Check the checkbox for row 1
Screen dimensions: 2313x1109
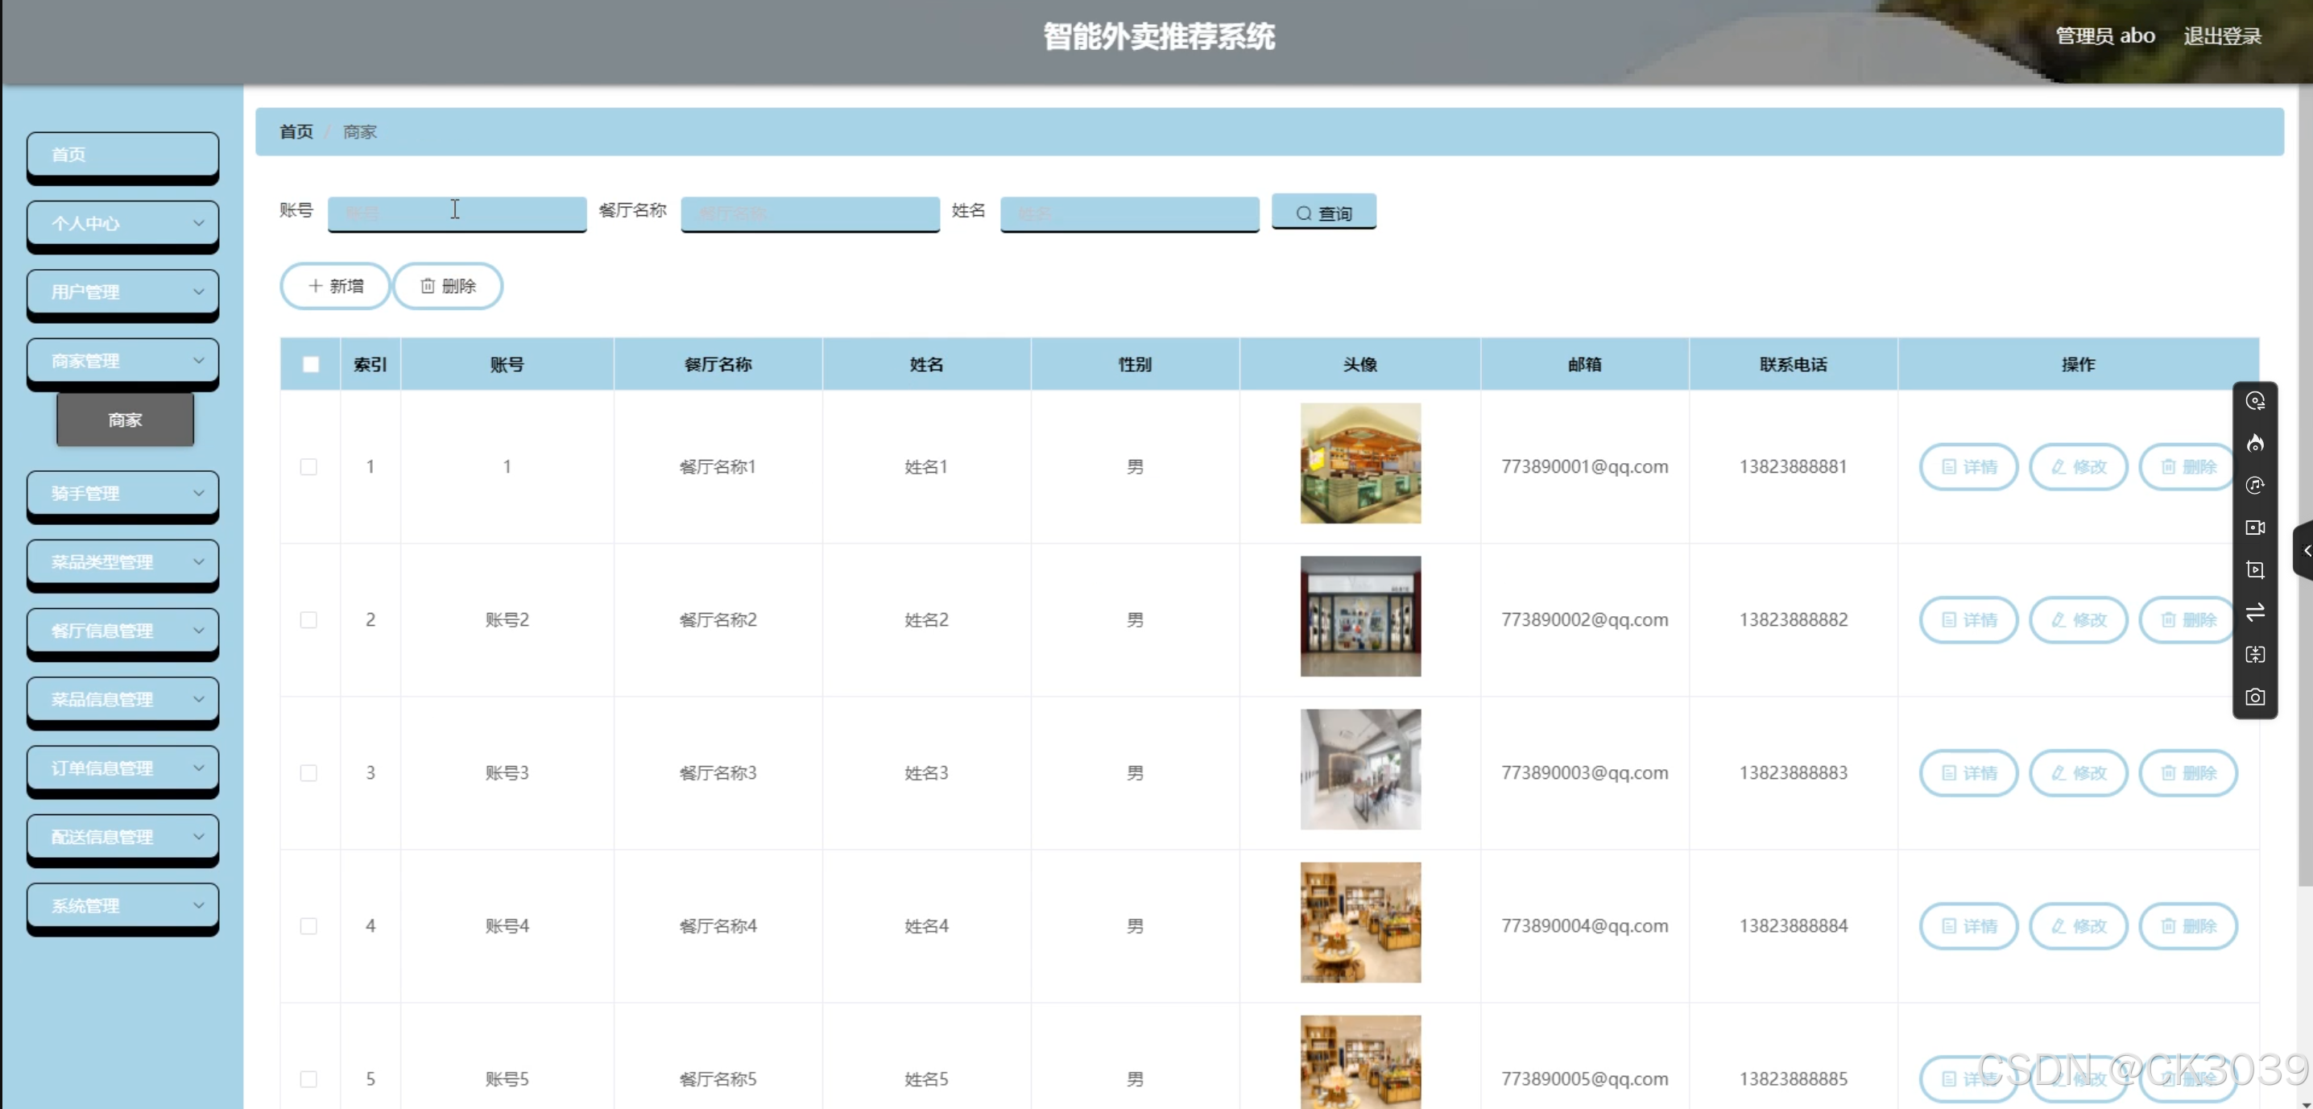[x=309, y=467]
